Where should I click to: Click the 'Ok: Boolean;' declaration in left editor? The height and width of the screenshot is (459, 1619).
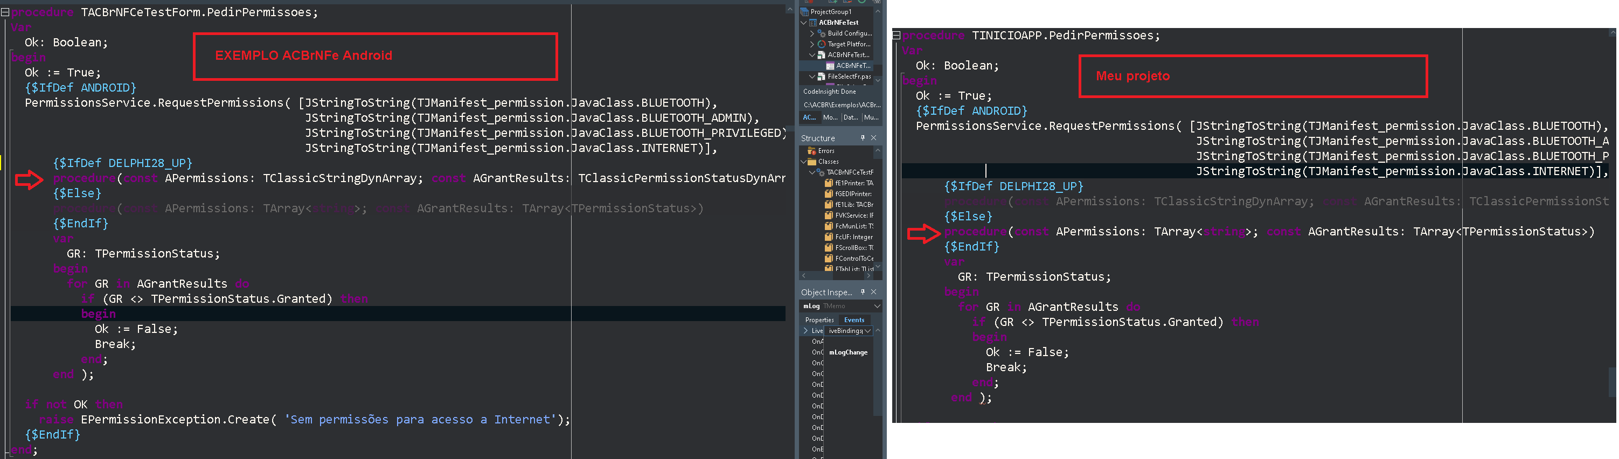[66, 42]
